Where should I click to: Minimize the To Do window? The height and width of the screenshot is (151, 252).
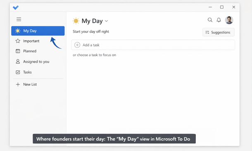210,7
